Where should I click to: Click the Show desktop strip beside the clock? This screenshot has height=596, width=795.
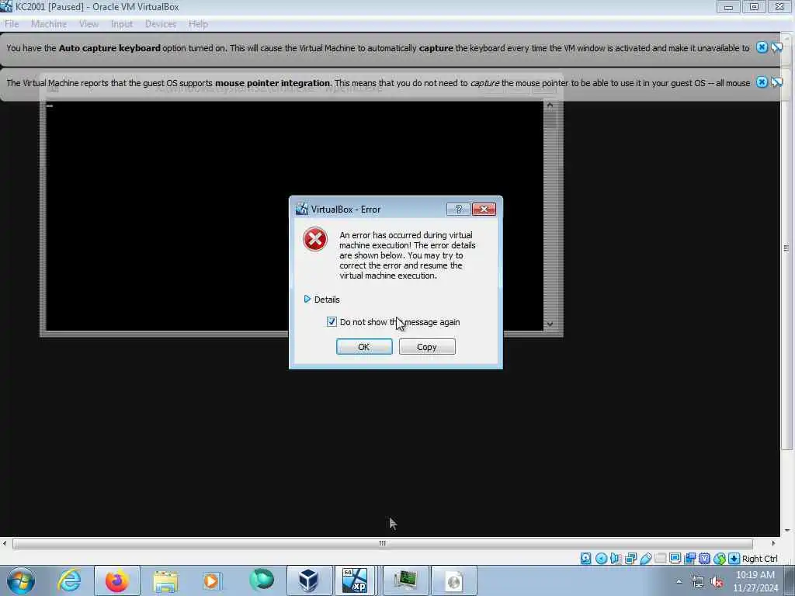pyautogui.click(x=791, y=581)
